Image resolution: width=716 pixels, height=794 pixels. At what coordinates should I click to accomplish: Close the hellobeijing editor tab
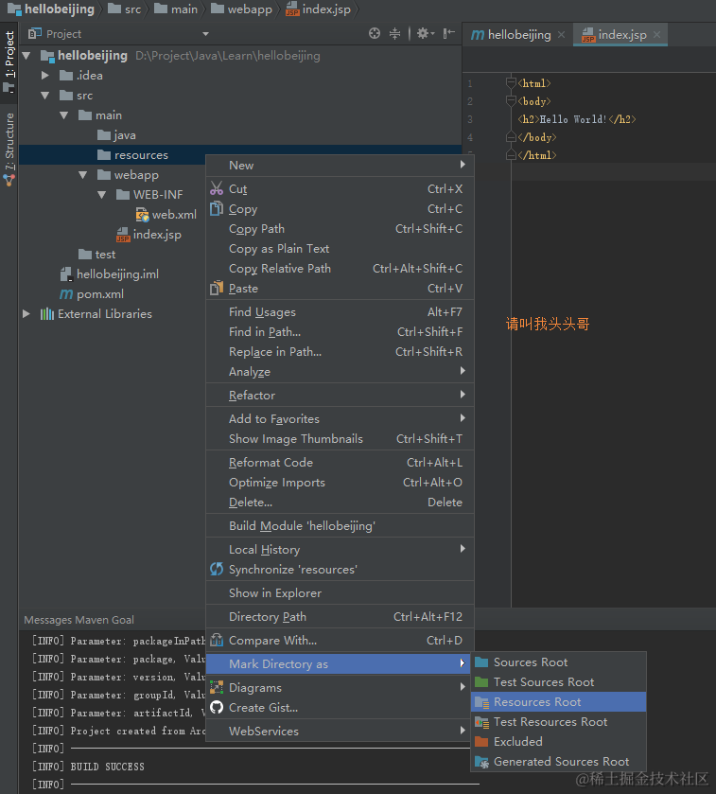tap(561, 34)
